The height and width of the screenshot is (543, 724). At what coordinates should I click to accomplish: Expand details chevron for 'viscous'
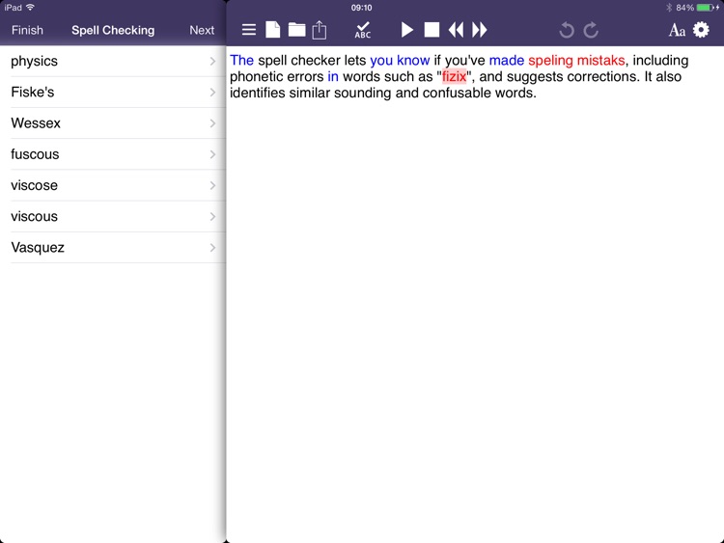point(212,216)
